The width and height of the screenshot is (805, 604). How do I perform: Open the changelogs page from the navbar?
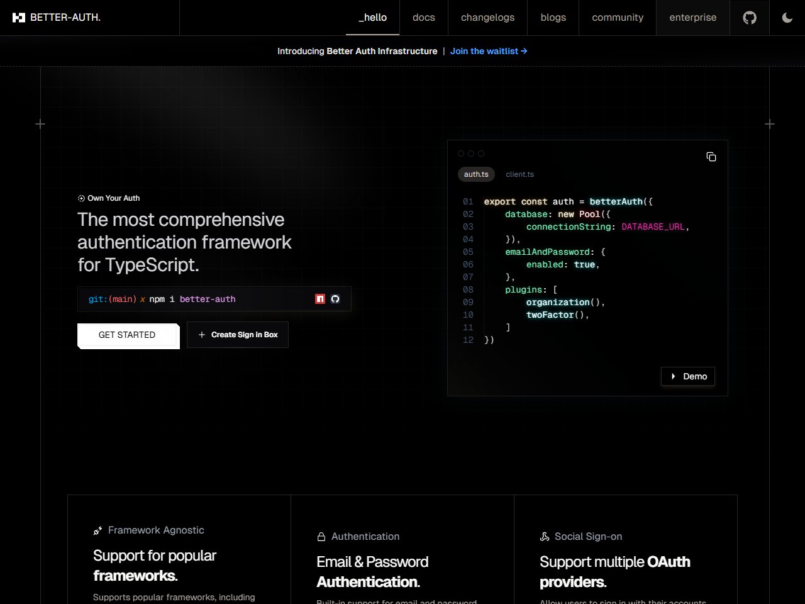pos(487,18)
